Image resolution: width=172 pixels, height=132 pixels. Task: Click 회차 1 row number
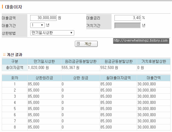coord(15,84)
